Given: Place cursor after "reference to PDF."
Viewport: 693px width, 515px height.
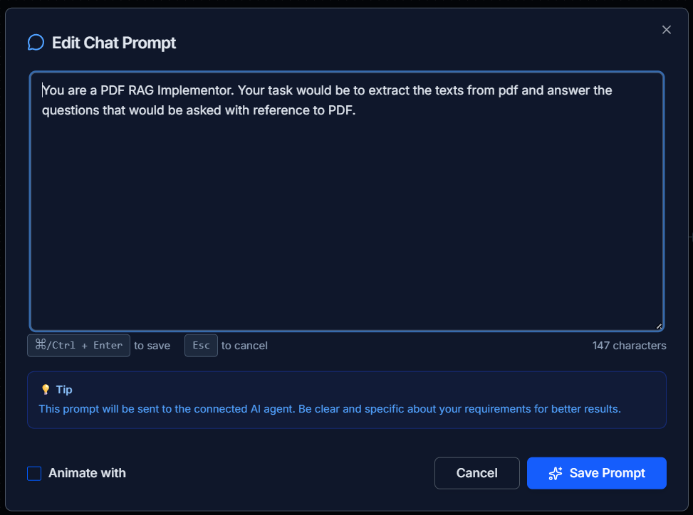Looking at the screenshot, I should [x=356, y=110].
